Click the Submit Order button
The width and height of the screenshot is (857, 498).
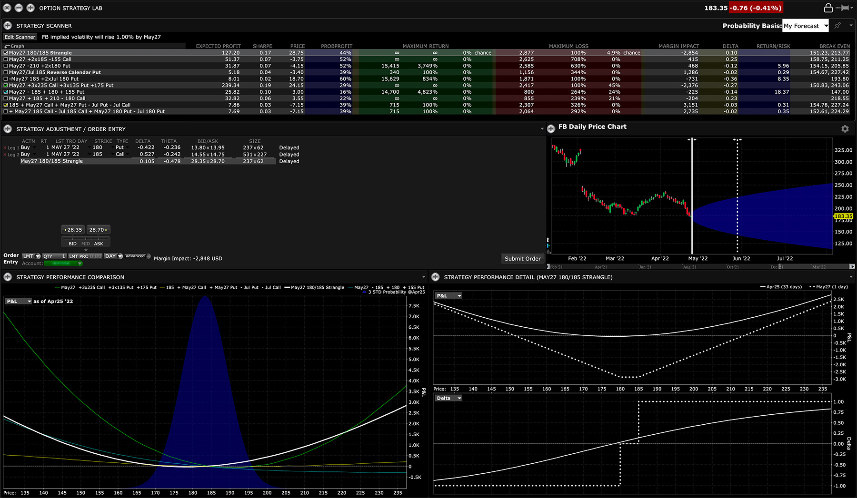point(522,258)
